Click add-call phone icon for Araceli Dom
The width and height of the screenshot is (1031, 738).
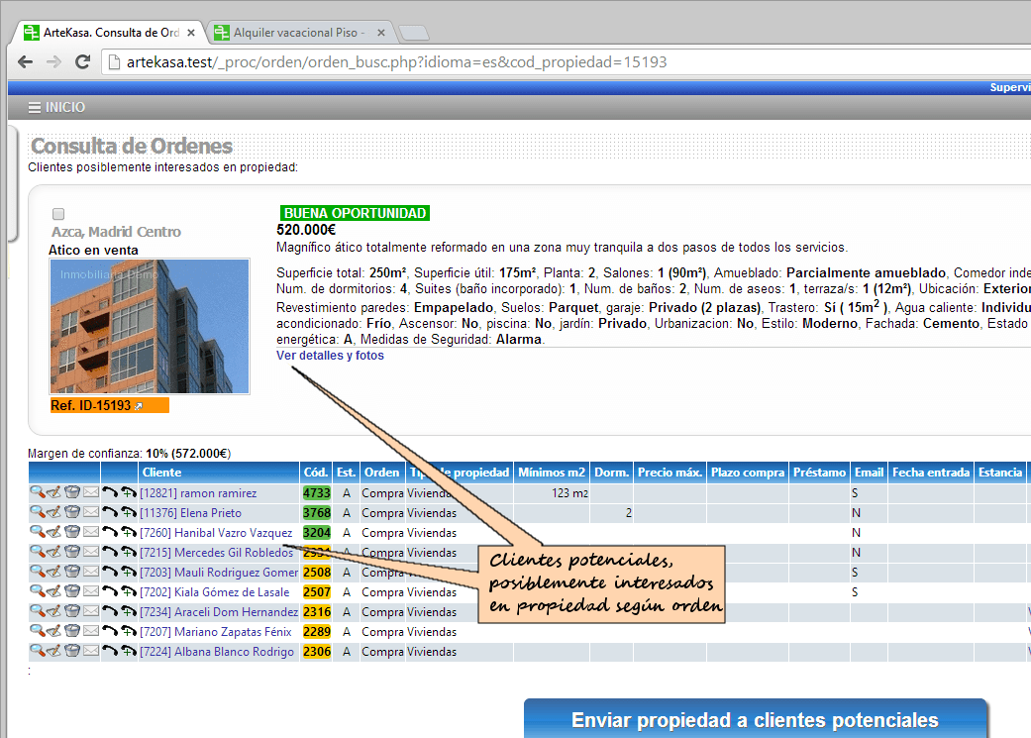(128, 611)
